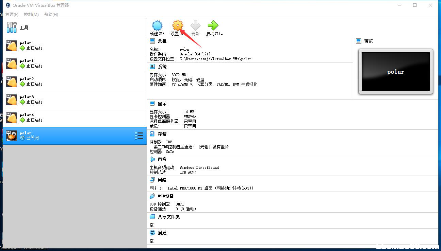Open the 管理(F) menu
Screen dimensions: 441x251
tap(12, 14)
